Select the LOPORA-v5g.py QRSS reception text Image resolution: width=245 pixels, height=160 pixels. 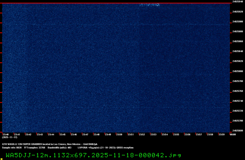106,148
